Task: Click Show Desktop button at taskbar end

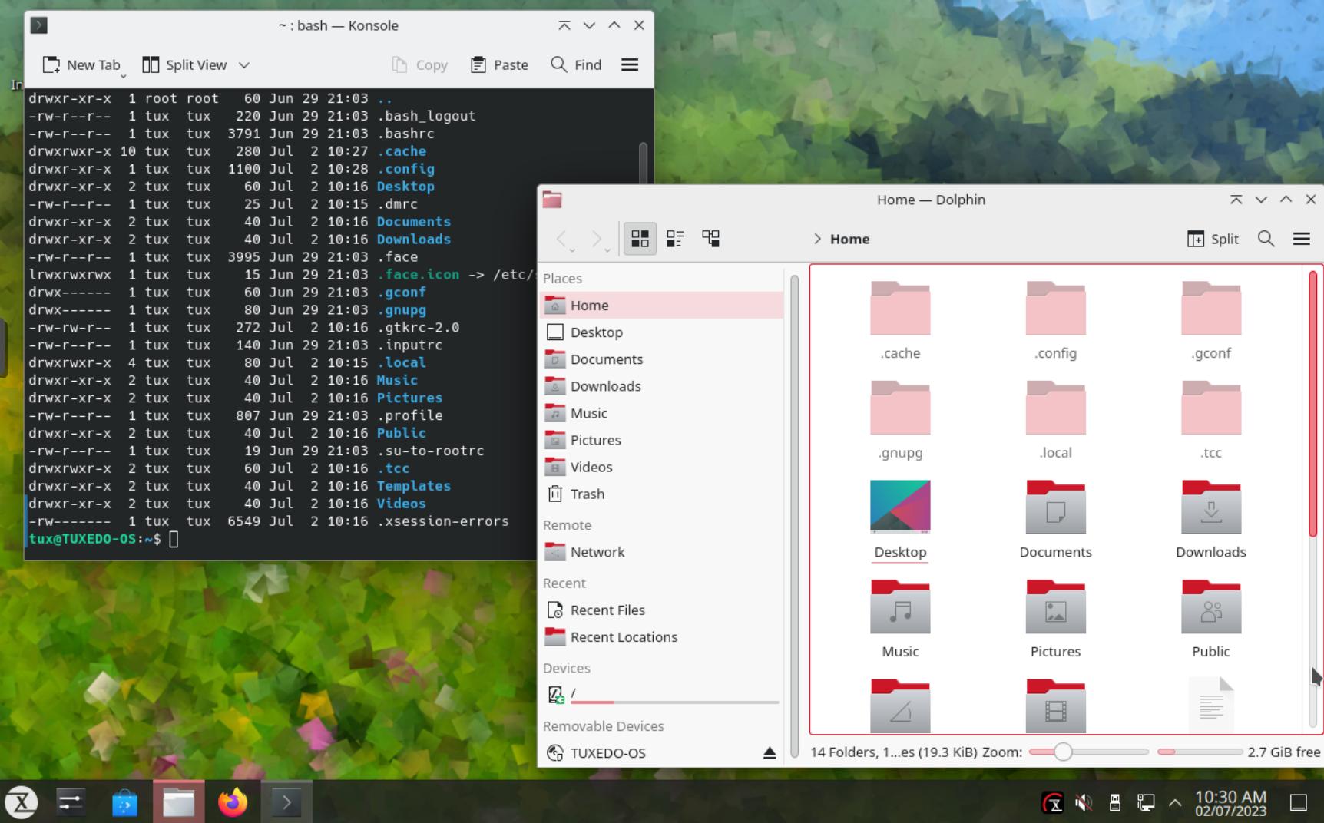Action: click(x=1299, y=803)
